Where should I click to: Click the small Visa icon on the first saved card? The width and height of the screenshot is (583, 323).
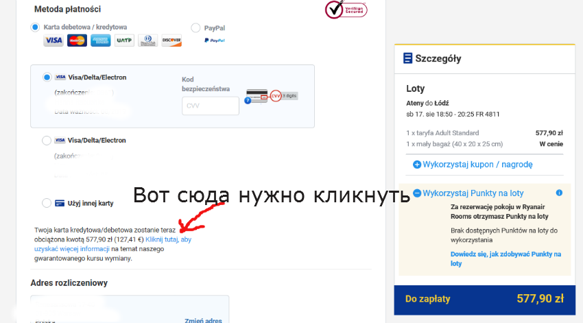pos(60,77)
